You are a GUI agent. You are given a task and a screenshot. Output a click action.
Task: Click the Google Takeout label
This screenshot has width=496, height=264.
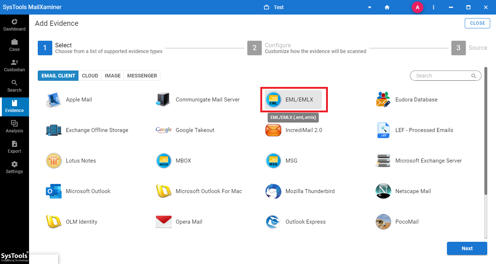pyautogui.click(x=195, y=130)
